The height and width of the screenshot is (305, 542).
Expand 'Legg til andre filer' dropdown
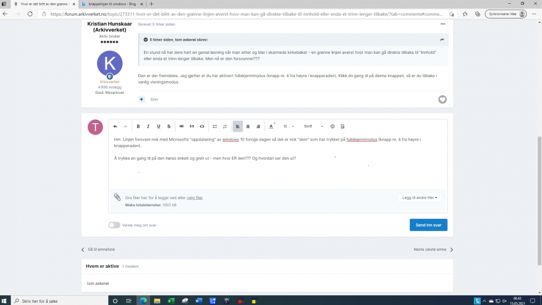click(x=420, y=198)
